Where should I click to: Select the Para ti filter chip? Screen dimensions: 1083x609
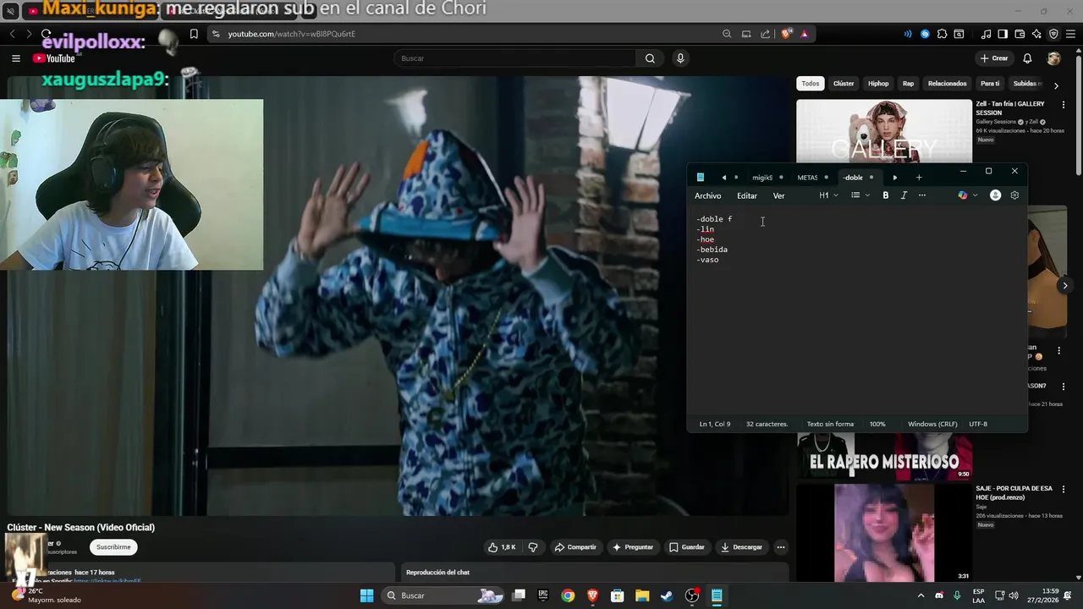[x=990, y=84]
